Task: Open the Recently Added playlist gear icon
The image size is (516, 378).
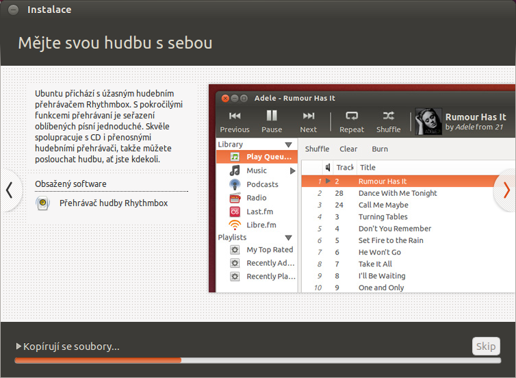Action: (235, 263)
